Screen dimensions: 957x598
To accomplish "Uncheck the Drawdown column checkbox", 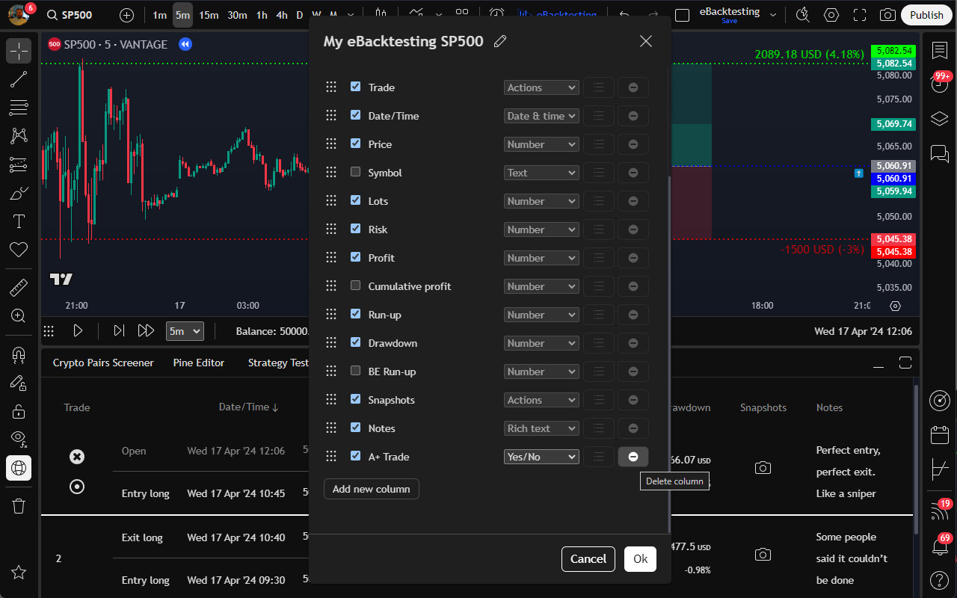I will (355, 342).
